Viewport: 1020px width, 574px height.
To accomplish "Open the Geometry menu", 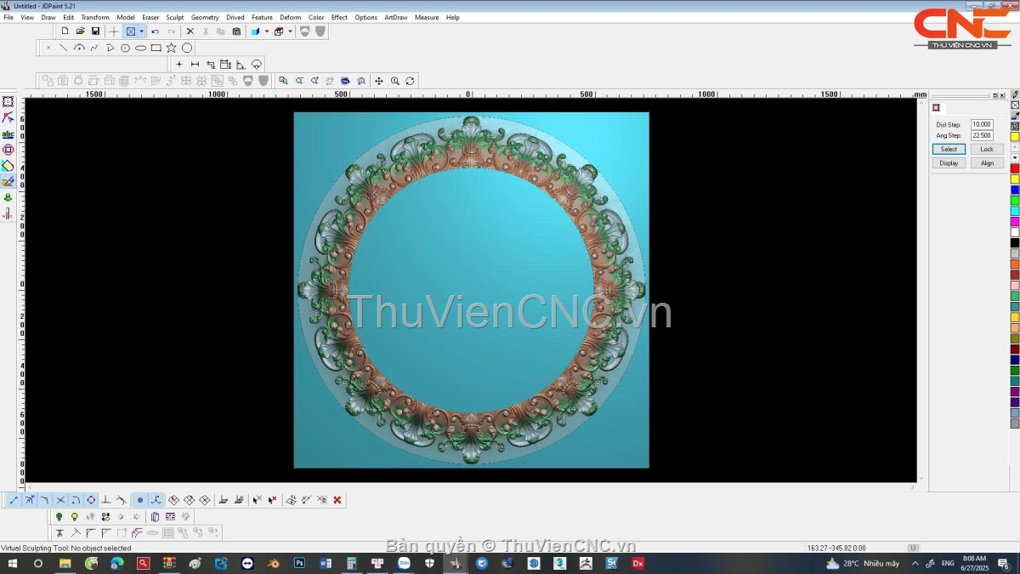I will pos(205,17).
